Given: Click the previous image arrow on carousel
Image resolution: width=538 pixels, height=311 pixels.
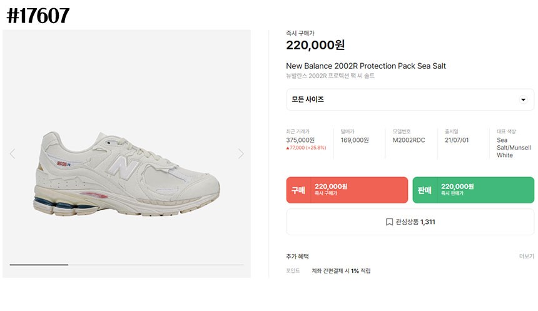Looking at the screenshot, I should [13, 154].
